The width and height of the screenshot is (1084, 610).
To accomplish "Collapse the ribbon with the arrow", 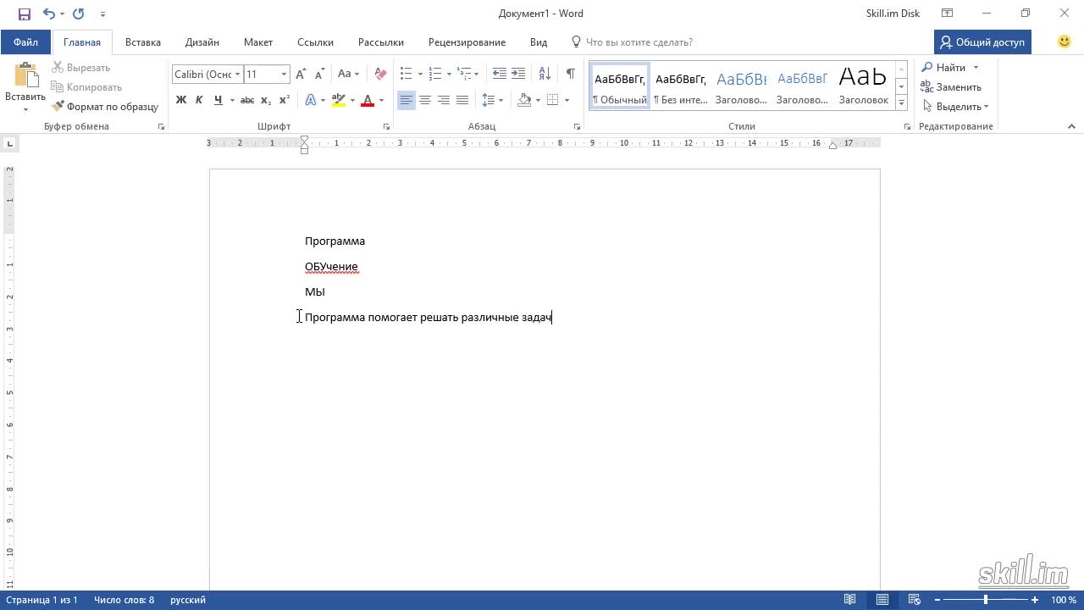I will [1071, 126].
